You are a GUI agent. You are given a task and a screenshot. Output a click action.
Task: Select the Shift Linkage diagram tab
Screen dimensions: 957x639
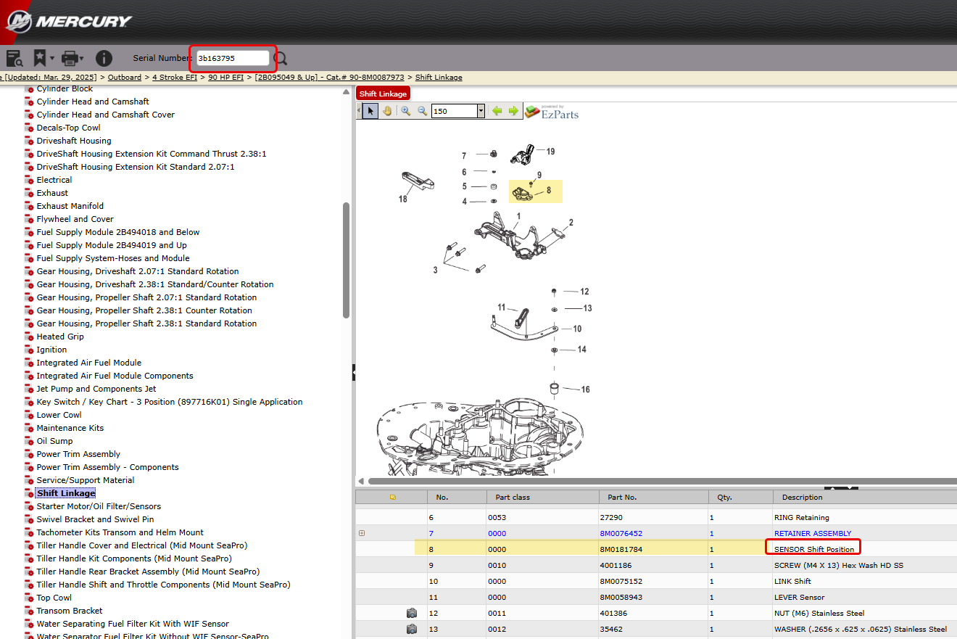(x=383, y=94)
